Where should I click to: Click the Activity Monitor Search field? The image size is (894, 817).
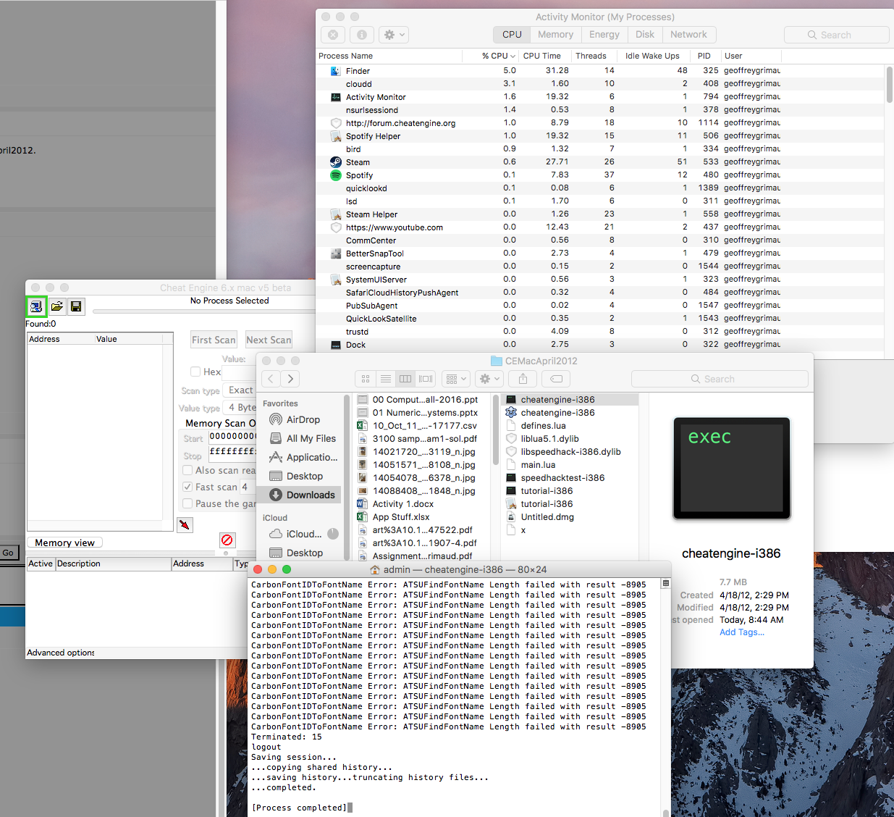[836, 35]
